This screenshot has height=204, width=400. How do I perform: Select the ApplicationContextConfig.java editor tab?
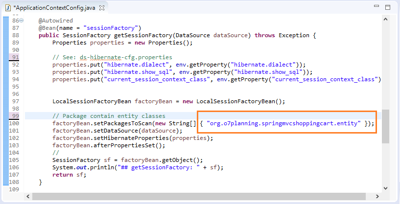55,8
